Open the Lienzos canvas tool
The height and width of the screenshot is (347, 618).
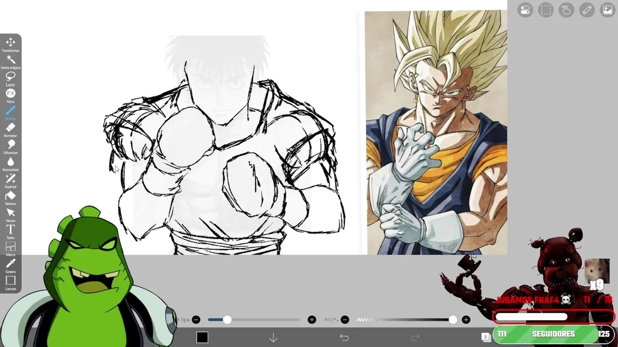pyautogui.click(x=11, y=283)
